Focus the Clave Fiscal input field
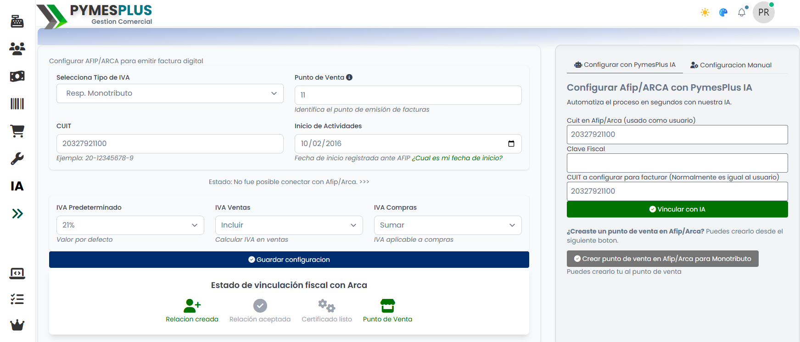This screenshot has width=800, height=342. click(x=677, y=163)
